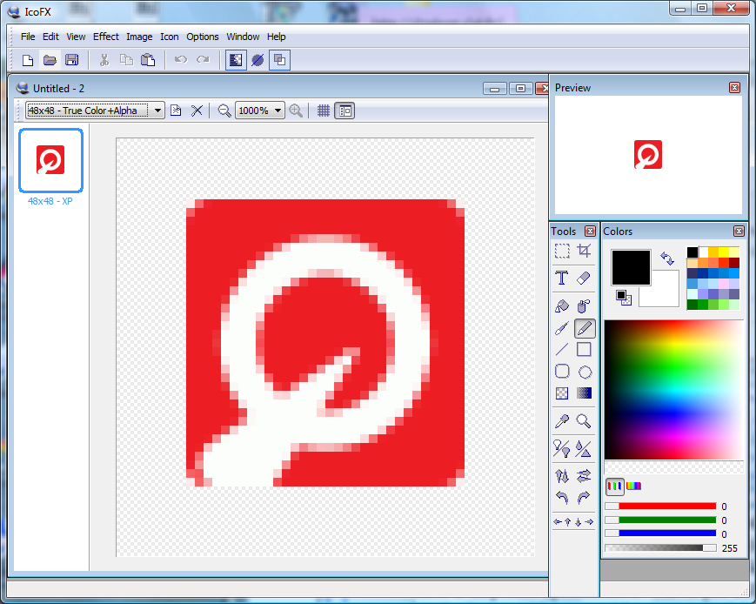Pick the eyedropper color picker tool
756x604 pixels.
pyautogui.click(x=562, y=421)
